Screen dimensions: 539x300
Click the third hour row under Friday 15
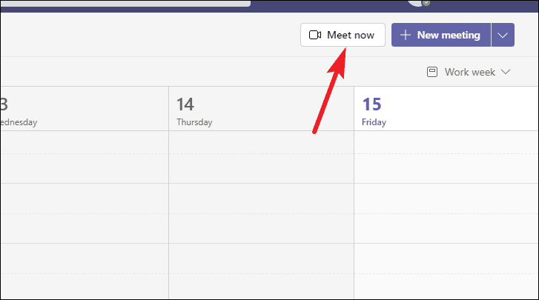tap(446, 271)
